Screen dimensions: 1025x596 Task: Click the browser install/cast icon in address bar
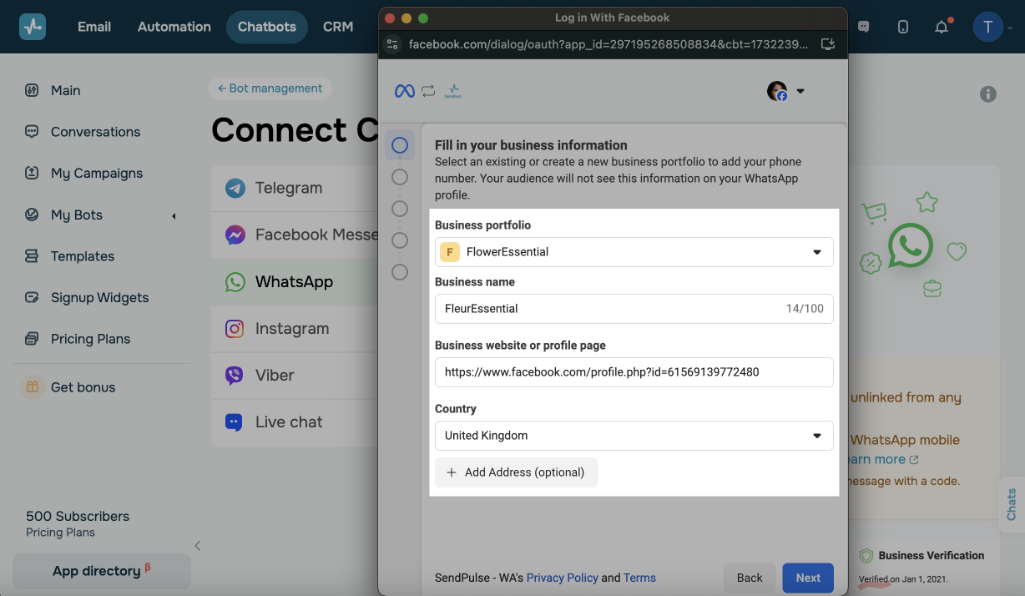(828, 44)
